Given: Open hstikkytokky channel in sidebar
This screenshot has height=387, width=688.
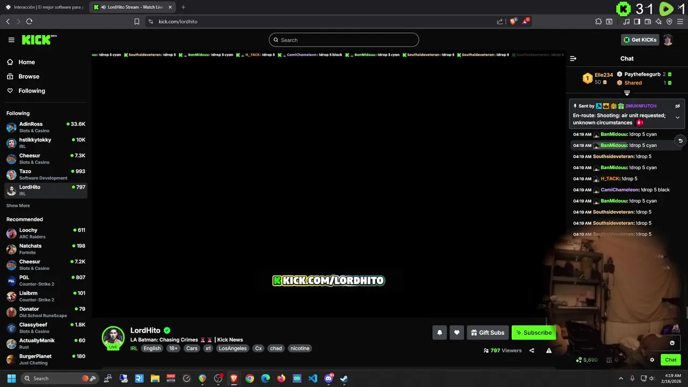Looking at the screenshot, I should coord(46,142).
